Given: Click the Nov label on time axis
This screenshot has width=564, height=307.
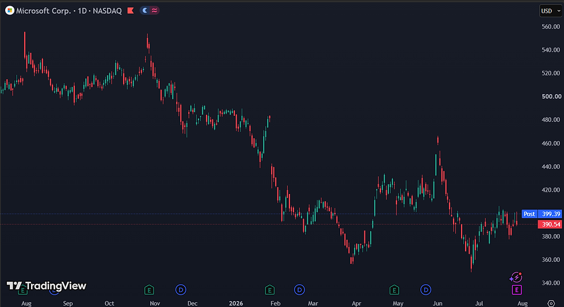Looking at the screenshot, I should tap(155, 304).
